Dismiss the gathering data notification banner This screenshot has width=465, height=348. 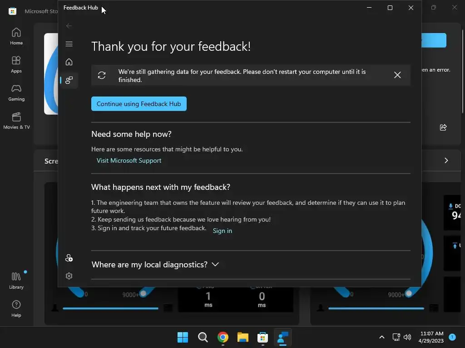click(x=397, y=75)
